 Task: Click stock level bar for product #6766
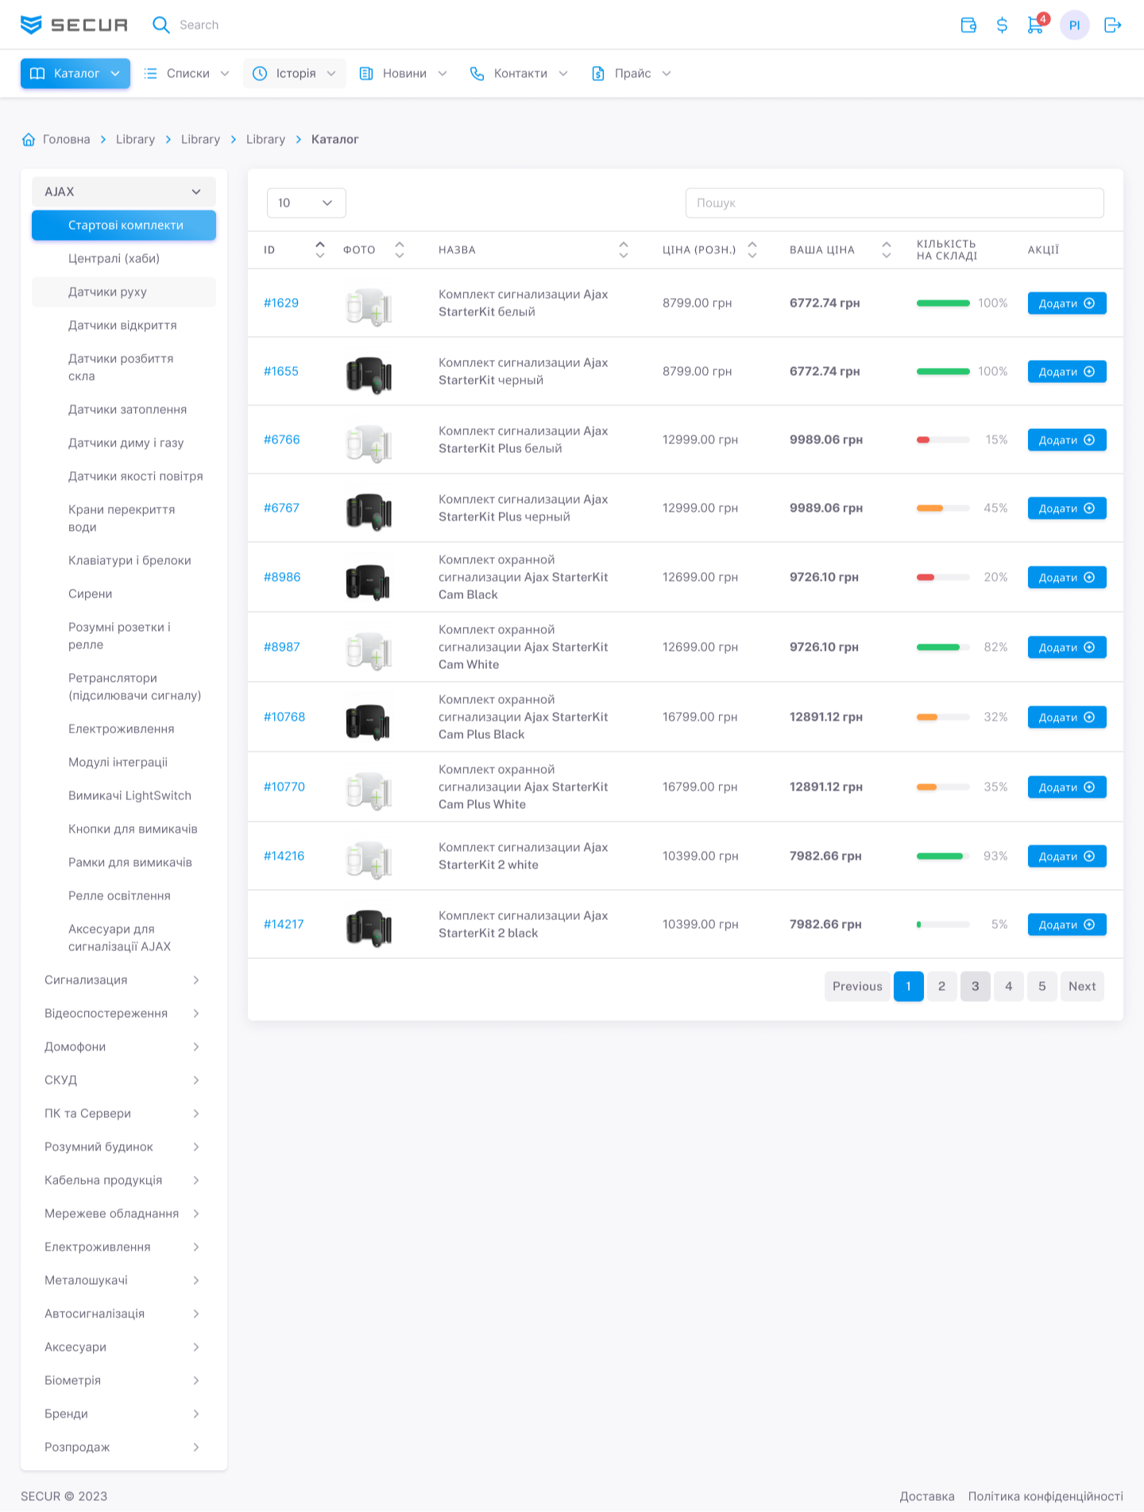point(943,440)
